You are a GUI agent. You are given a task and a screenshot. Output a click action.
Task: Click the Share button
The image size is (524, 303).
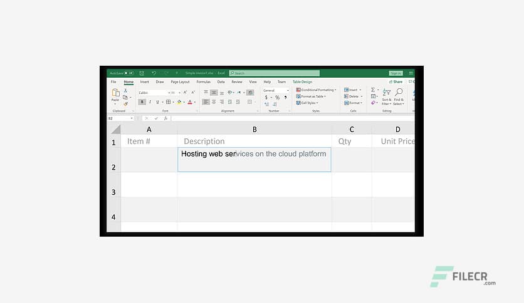[396, 82]
